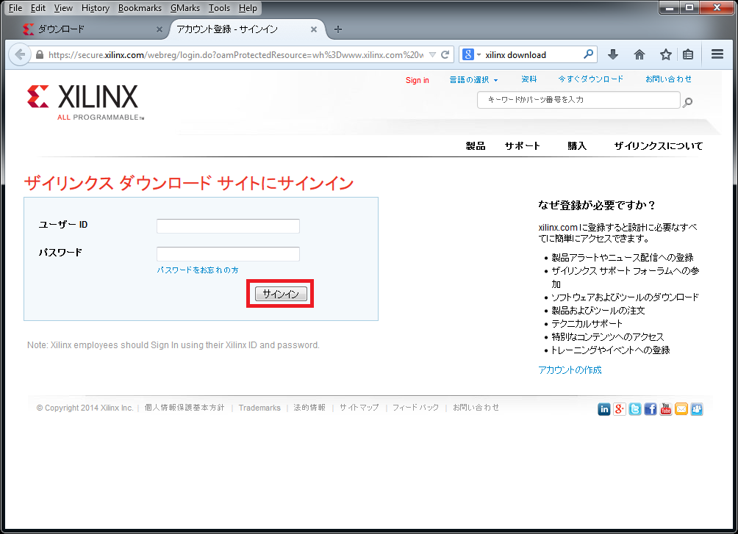Viewport: 738px width, 534px height.
Task: Focus the site keyword search field
Action: (578, 100)
